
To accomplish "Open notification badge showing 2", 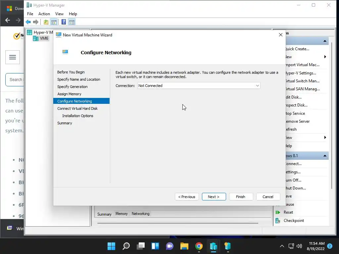I will tap(330, 246).
